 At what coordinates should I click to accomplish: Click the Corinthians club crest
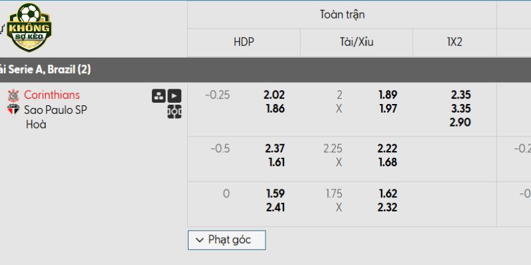13,95
